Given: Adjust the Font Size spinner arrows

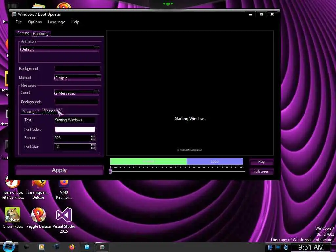Looking at the screenshot, I should (x=93, y=146).
